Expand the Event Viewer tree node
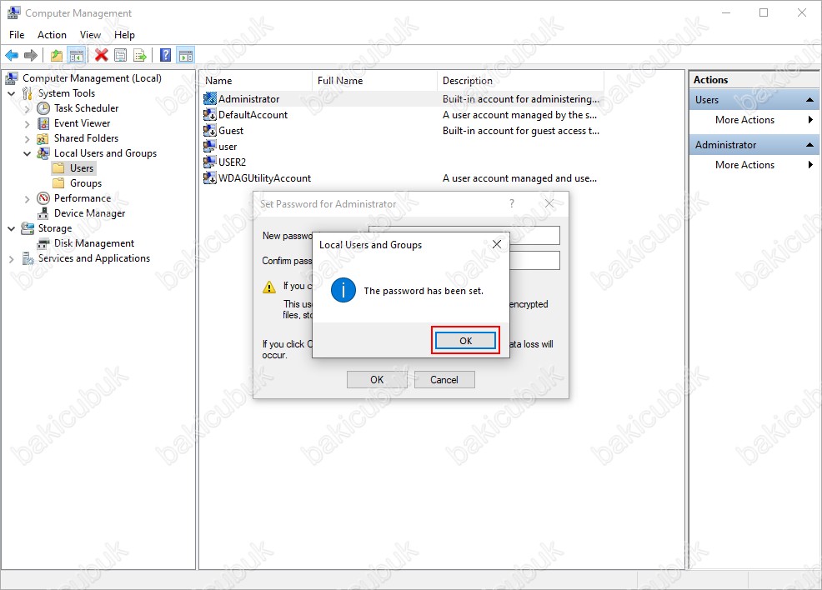The width and height of the screenshot is (822, 590). [28, 124]
